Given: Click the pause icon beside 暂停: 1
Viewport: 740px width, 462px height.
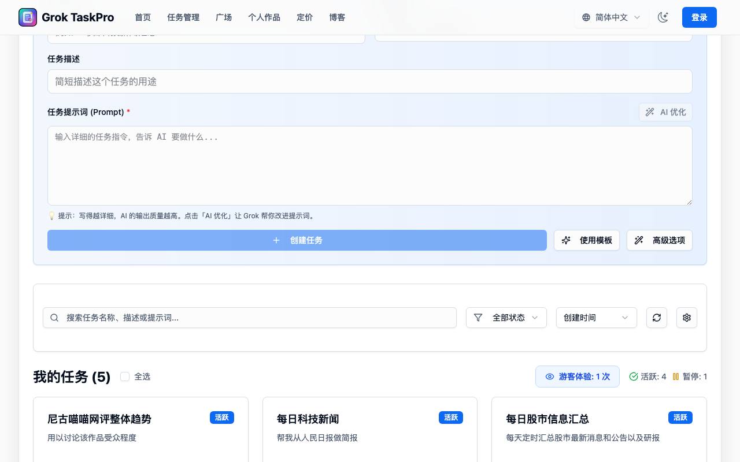Looking at the screenshot, I should click(676, 377).
